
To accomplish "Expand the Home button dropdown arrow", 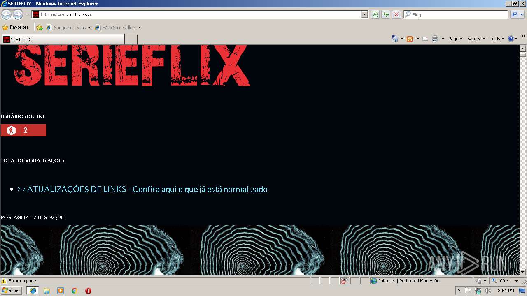I will pyautogui.click(x=402, y=39).
